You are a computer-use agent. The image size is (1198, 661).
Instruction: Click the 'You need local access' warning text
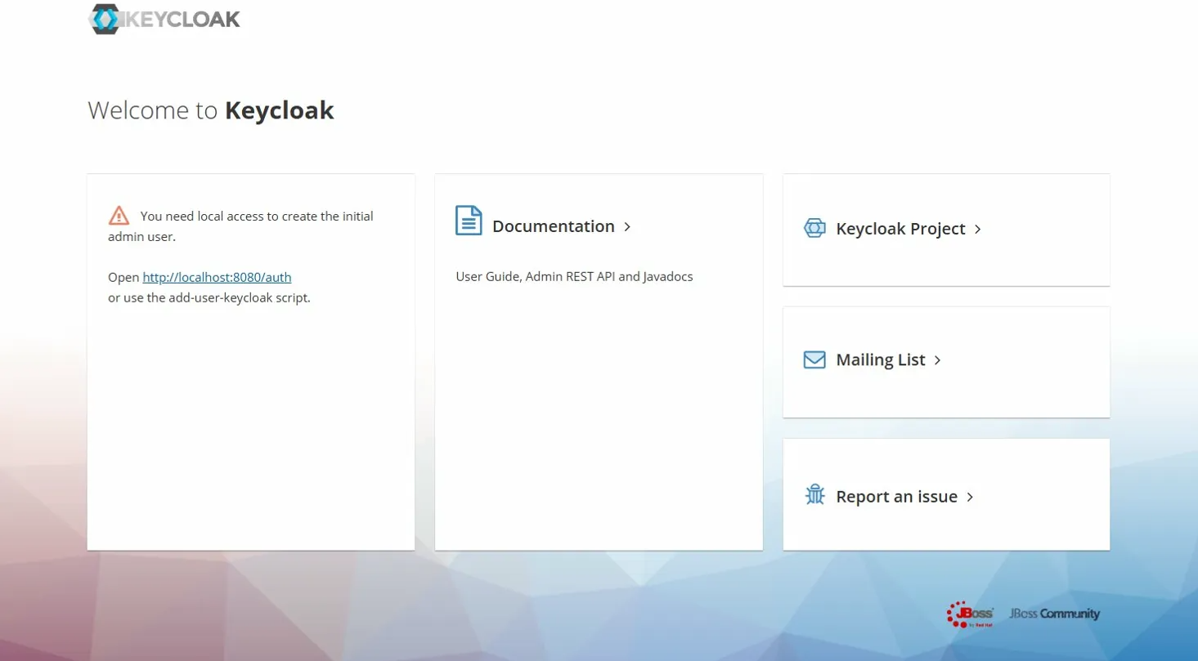tap(240, 226)
